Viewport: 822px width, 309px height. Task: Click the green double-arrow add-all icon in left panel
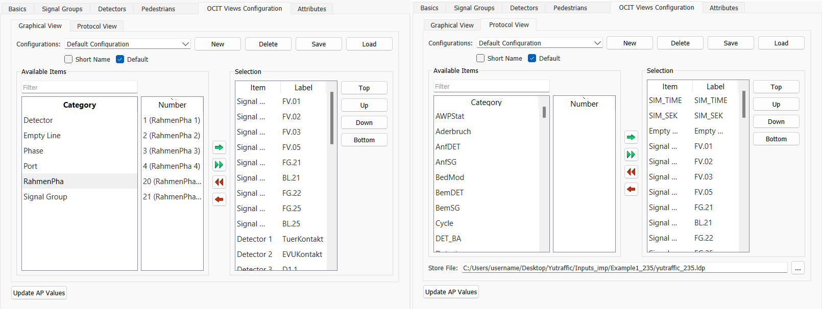coord(219,165)
